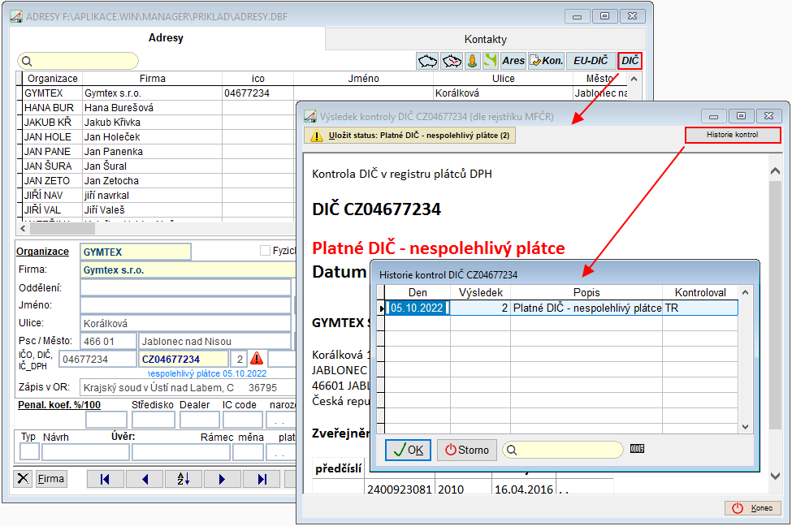Go to the next record

click(223, 479)
